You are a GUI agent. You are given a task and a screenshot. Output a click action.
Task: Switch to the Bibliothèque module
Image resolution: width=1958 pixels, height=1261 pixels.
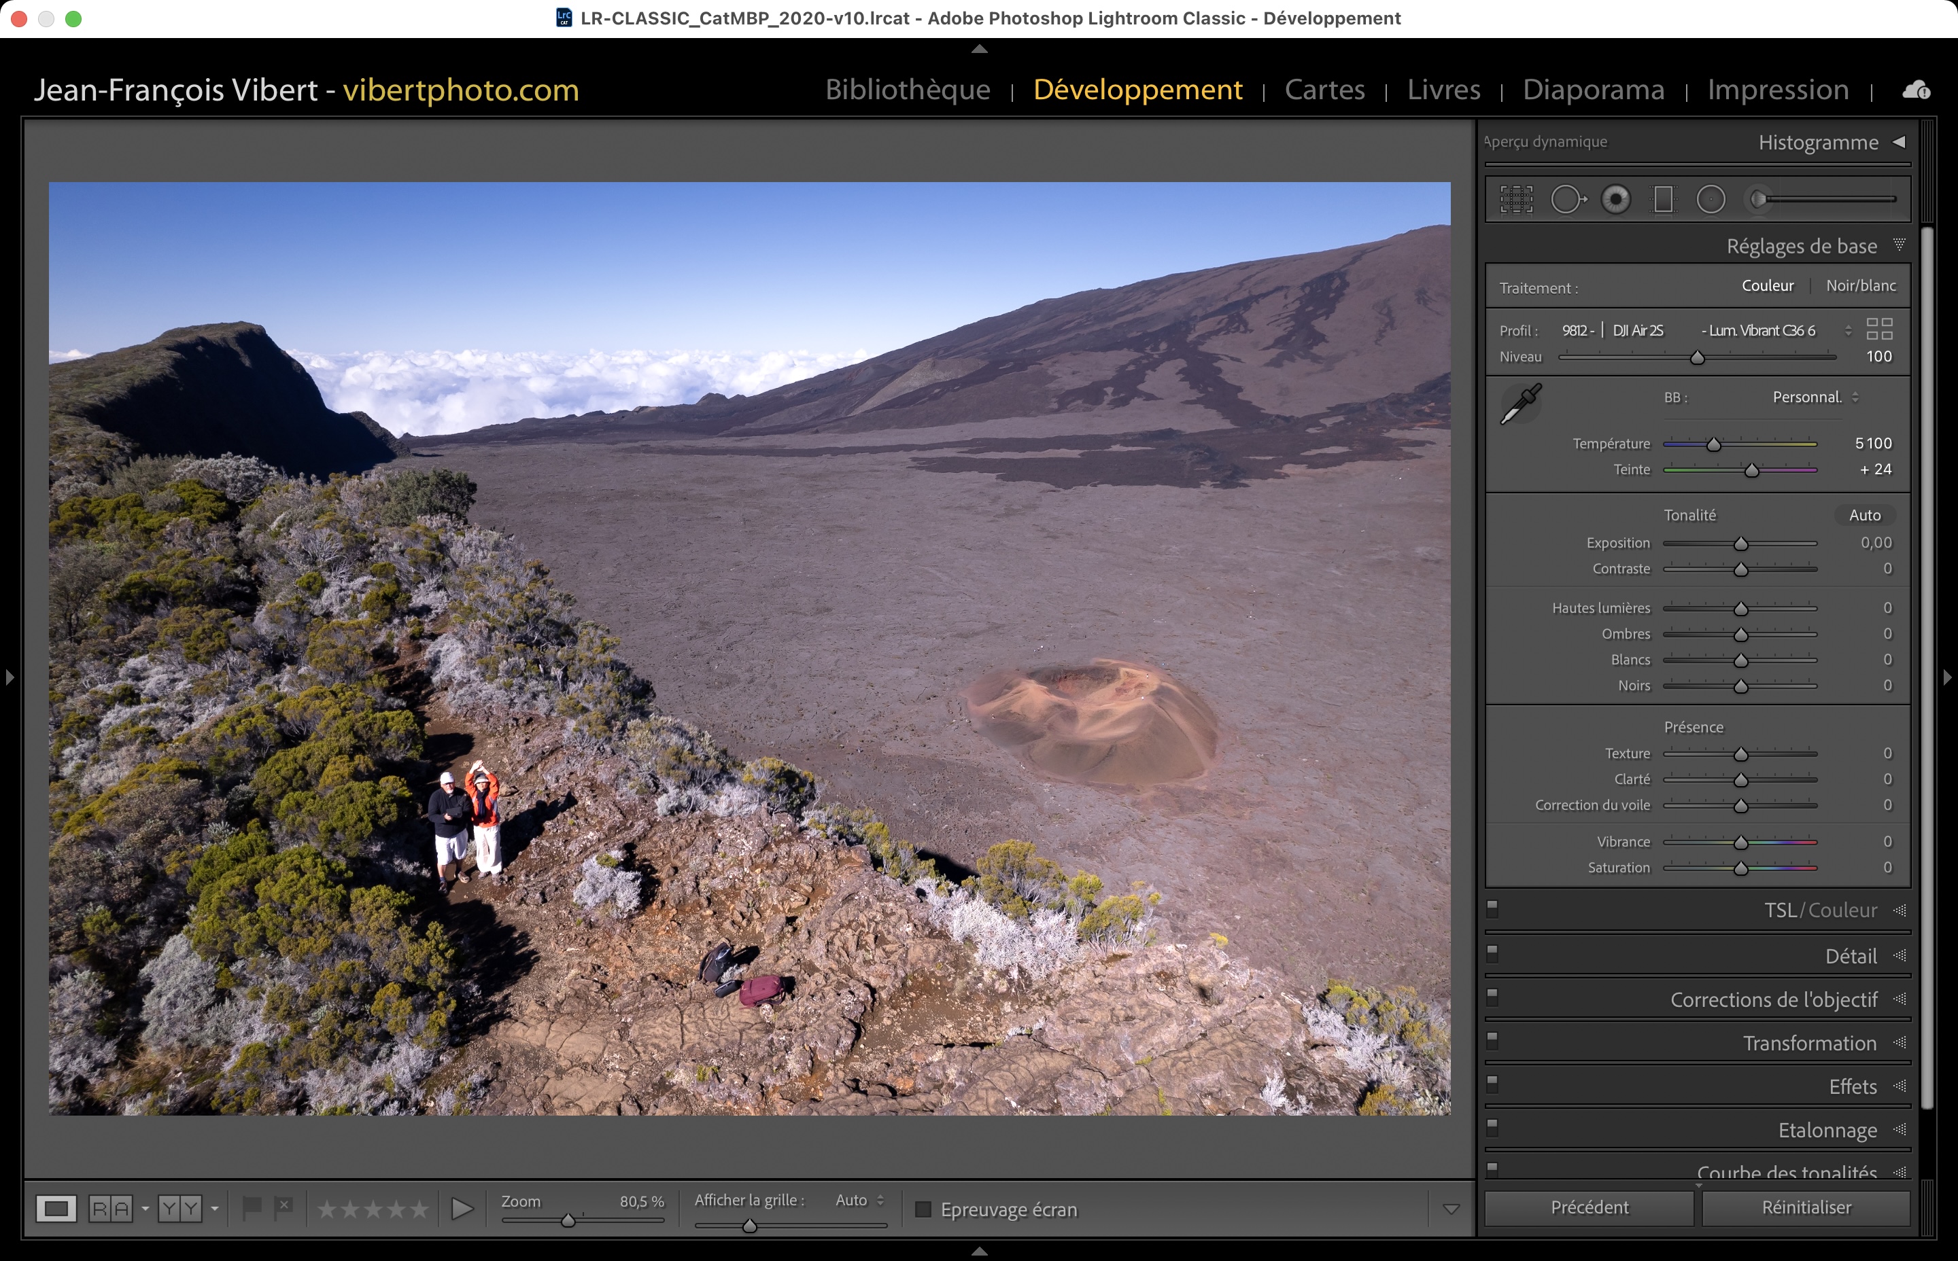908,89
